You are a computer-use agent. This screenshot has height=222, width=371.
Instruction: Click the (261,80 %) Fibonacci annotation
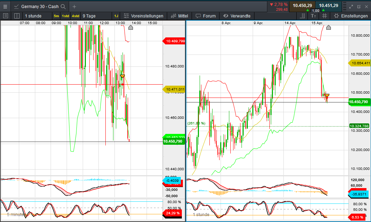(196, 123)
